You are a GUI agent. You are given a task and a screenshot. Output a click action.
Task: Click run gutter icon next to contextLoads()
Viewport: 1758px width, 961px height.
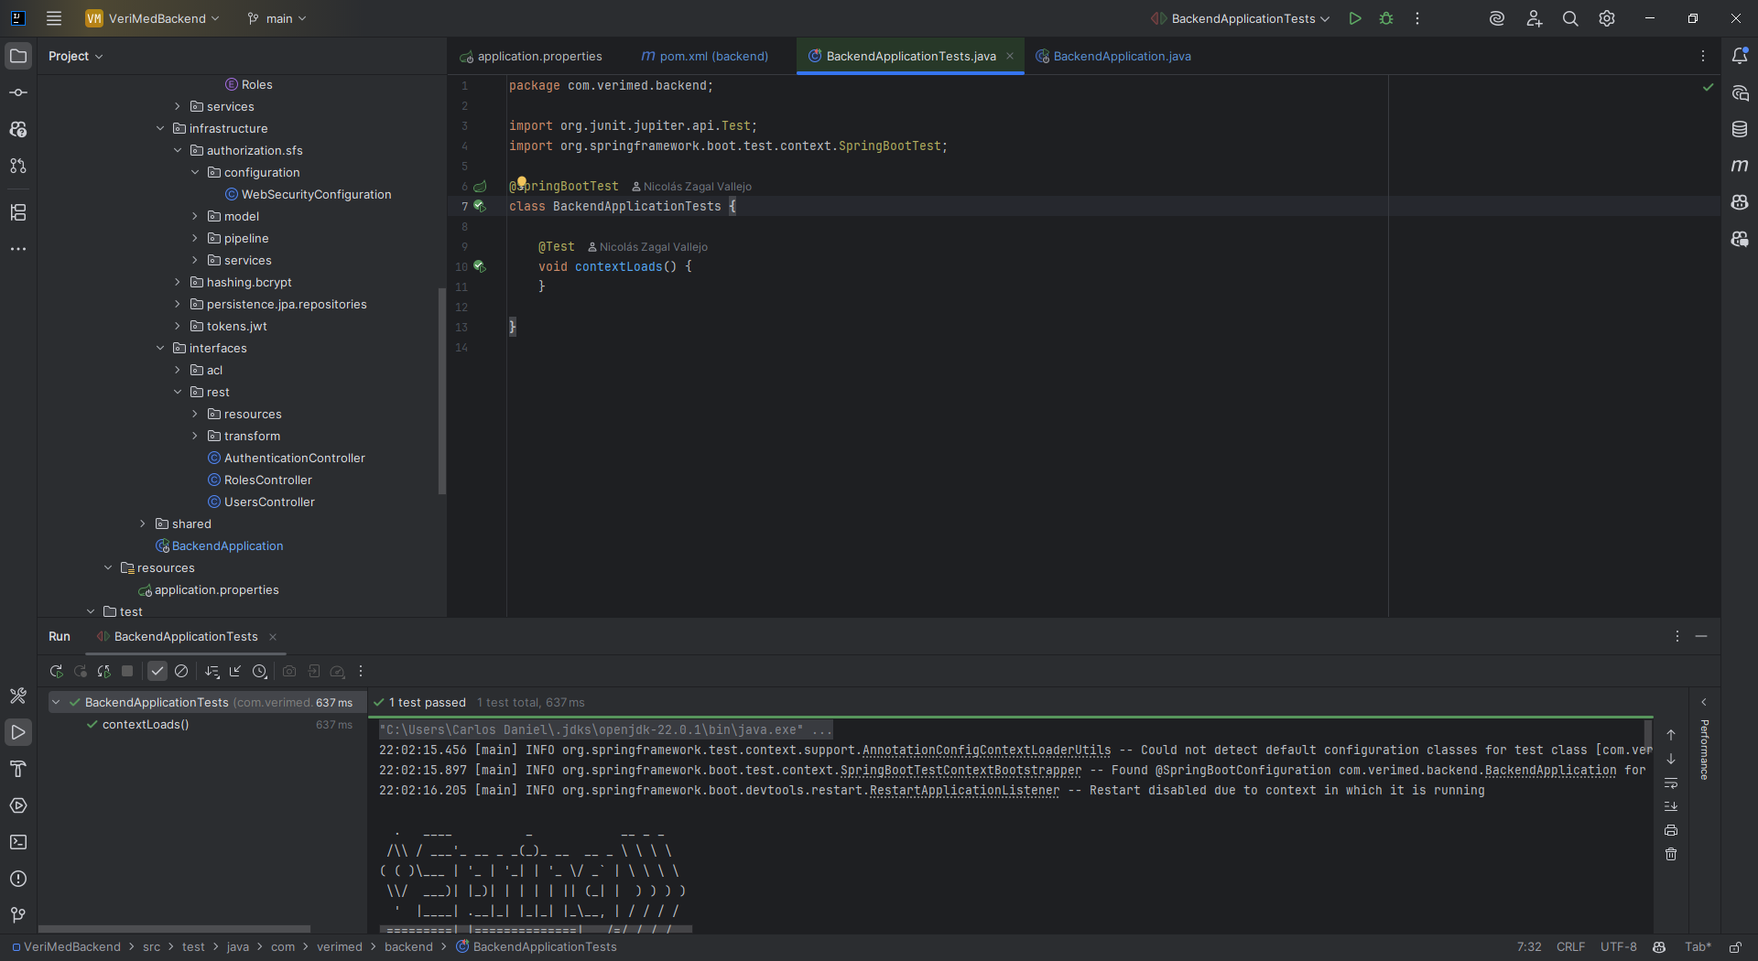[x=479, y=266]
